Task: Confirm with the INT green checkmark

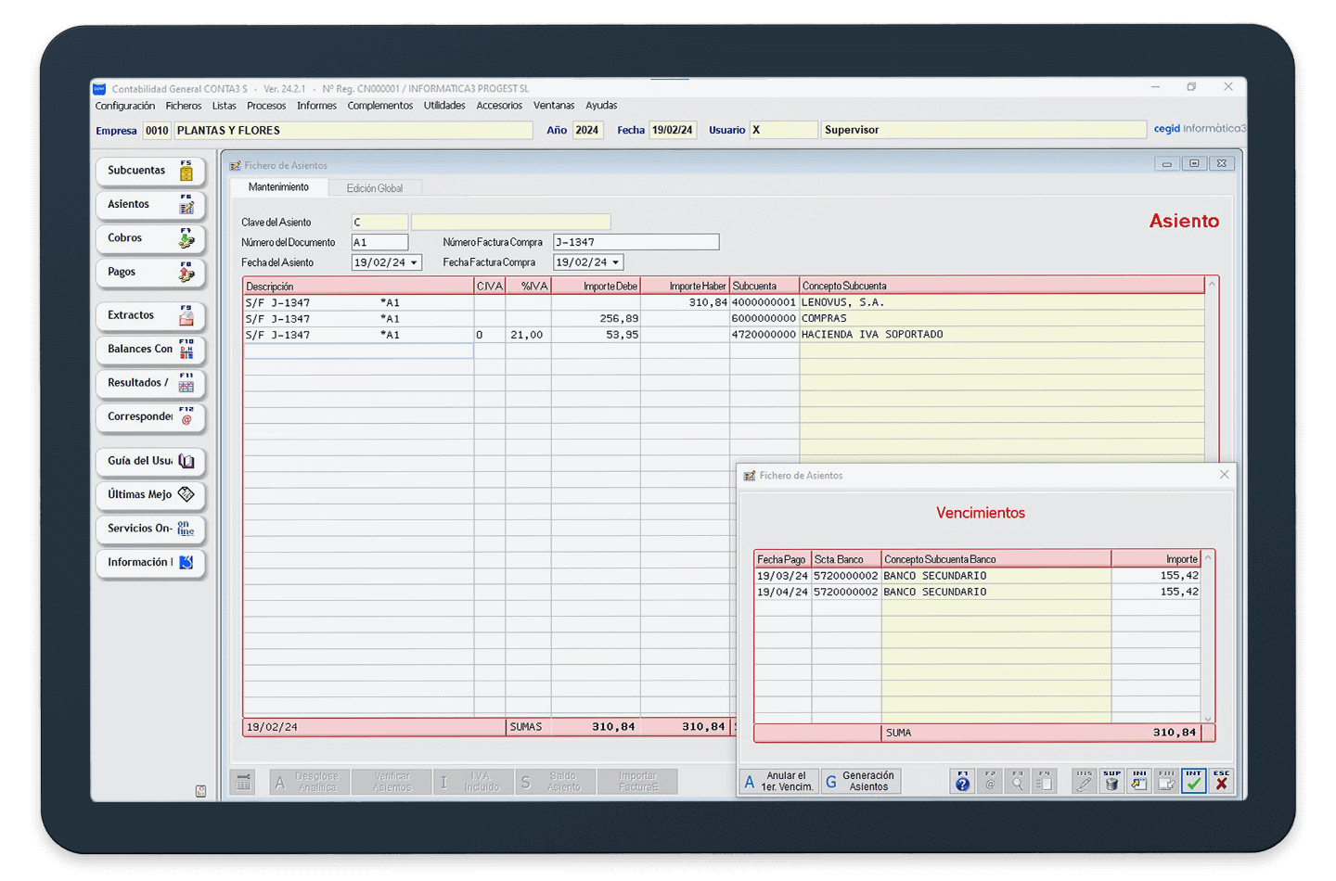Action: click(x=1193, y=782)
